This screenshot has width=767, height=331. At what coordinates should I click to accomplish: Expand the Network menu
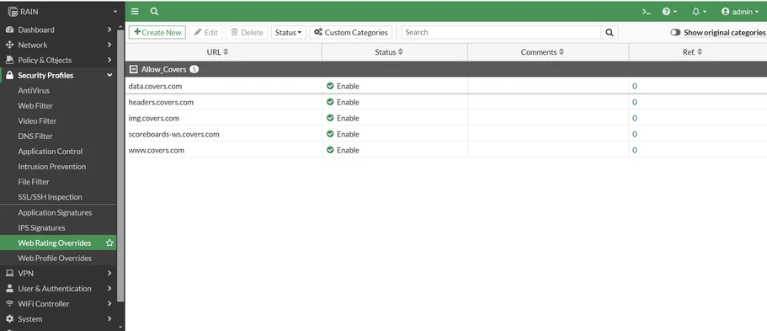[x=58, y=45]
